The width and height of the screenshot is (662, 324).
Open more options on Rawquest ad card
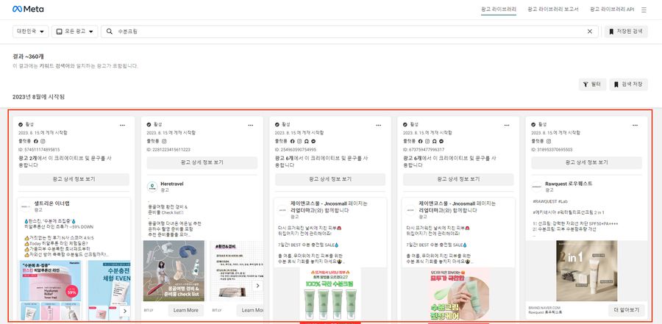point(635,125)
